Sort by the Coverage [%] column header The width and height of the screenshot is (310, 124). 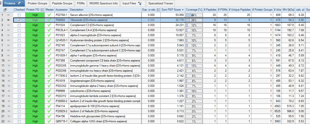[194, 10]
